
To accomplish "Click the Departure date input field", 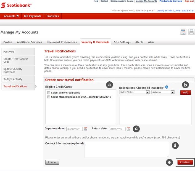I will [x=75, y=129].
